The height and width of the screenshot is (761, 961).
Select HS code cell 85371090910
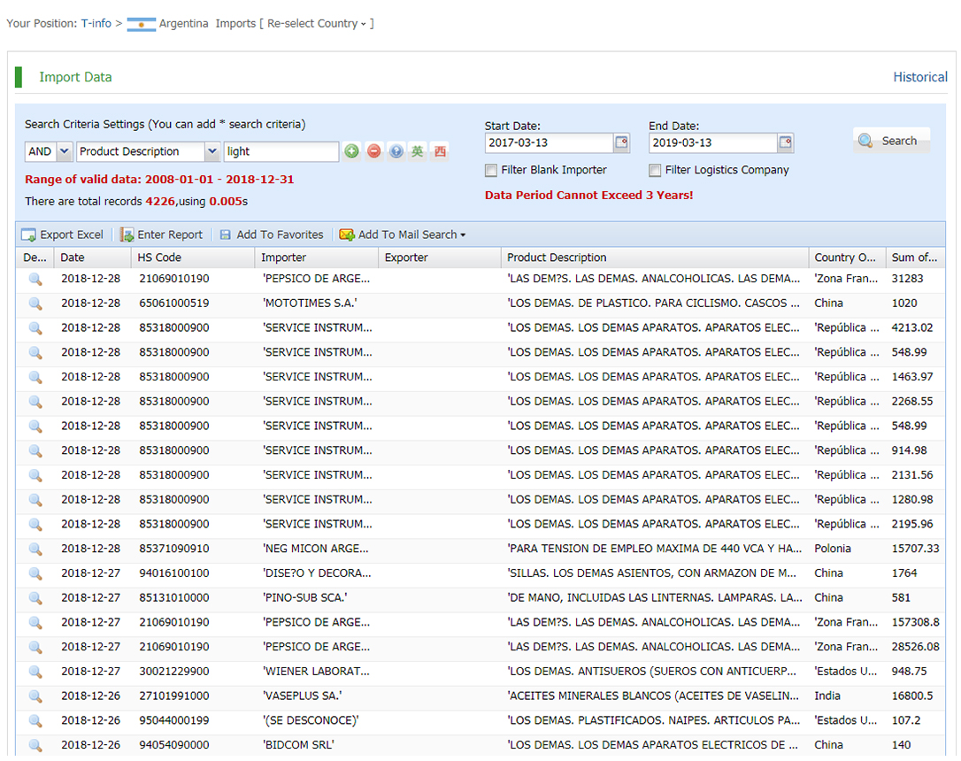[174, 549]
